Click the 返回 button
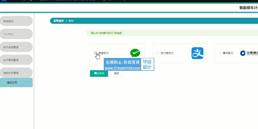Image resolution: width=258 pixels, height=129 pixels. (116, 73)
